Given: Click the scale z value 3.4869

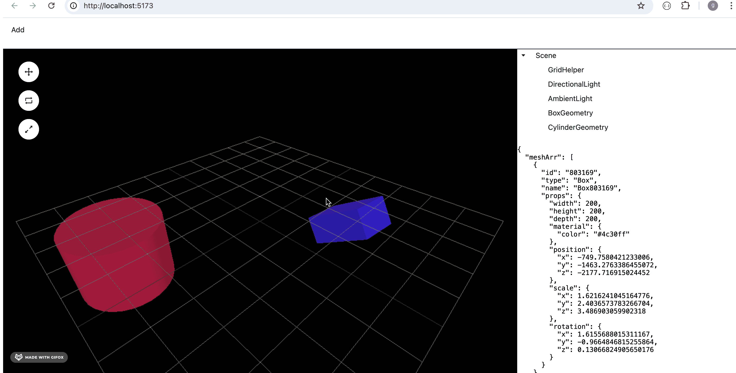Looking at the screenshot, I should tap(611, 311).
